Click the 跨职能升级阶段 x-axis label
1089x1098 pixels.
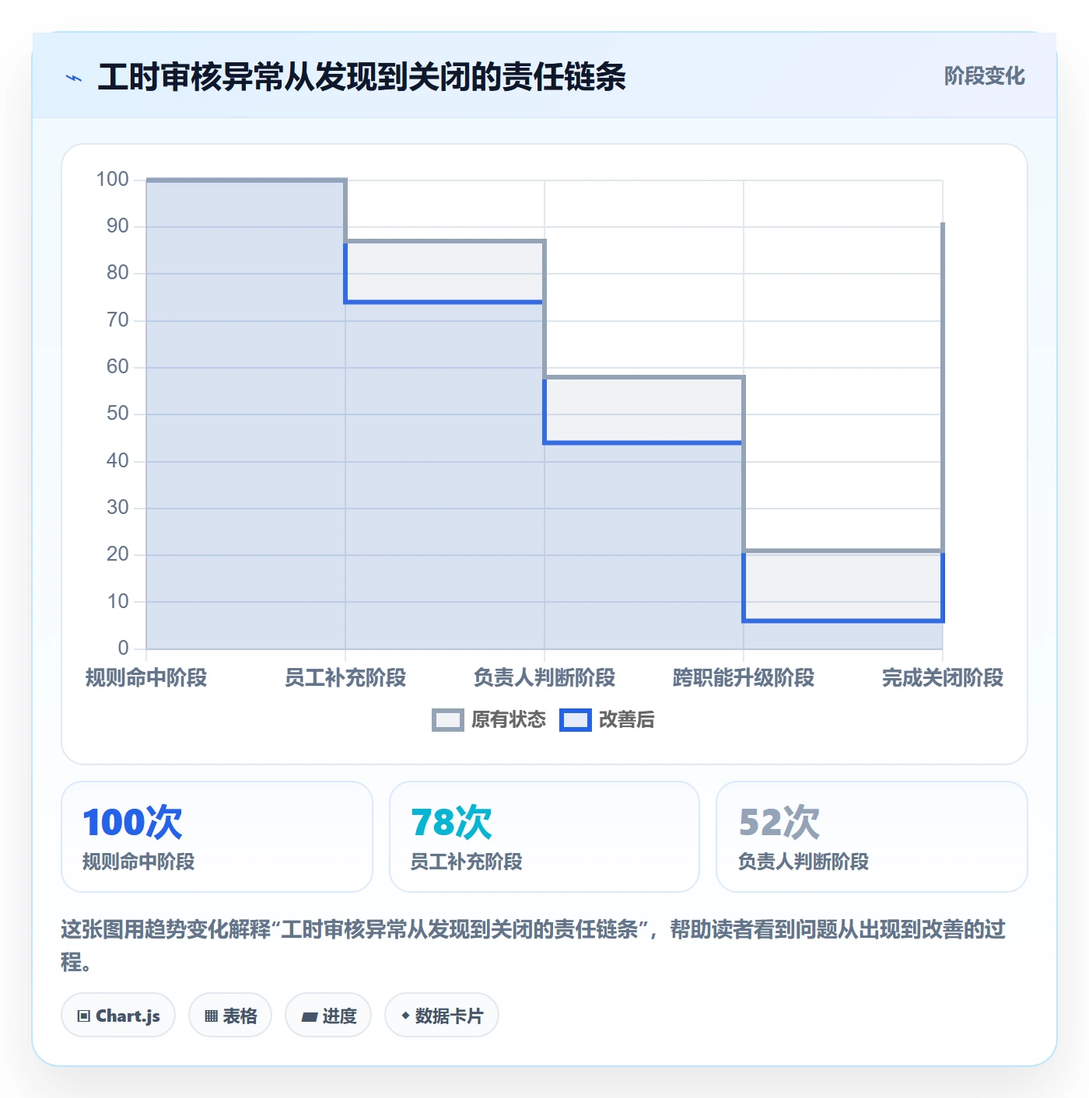click(x=744, y=678)
